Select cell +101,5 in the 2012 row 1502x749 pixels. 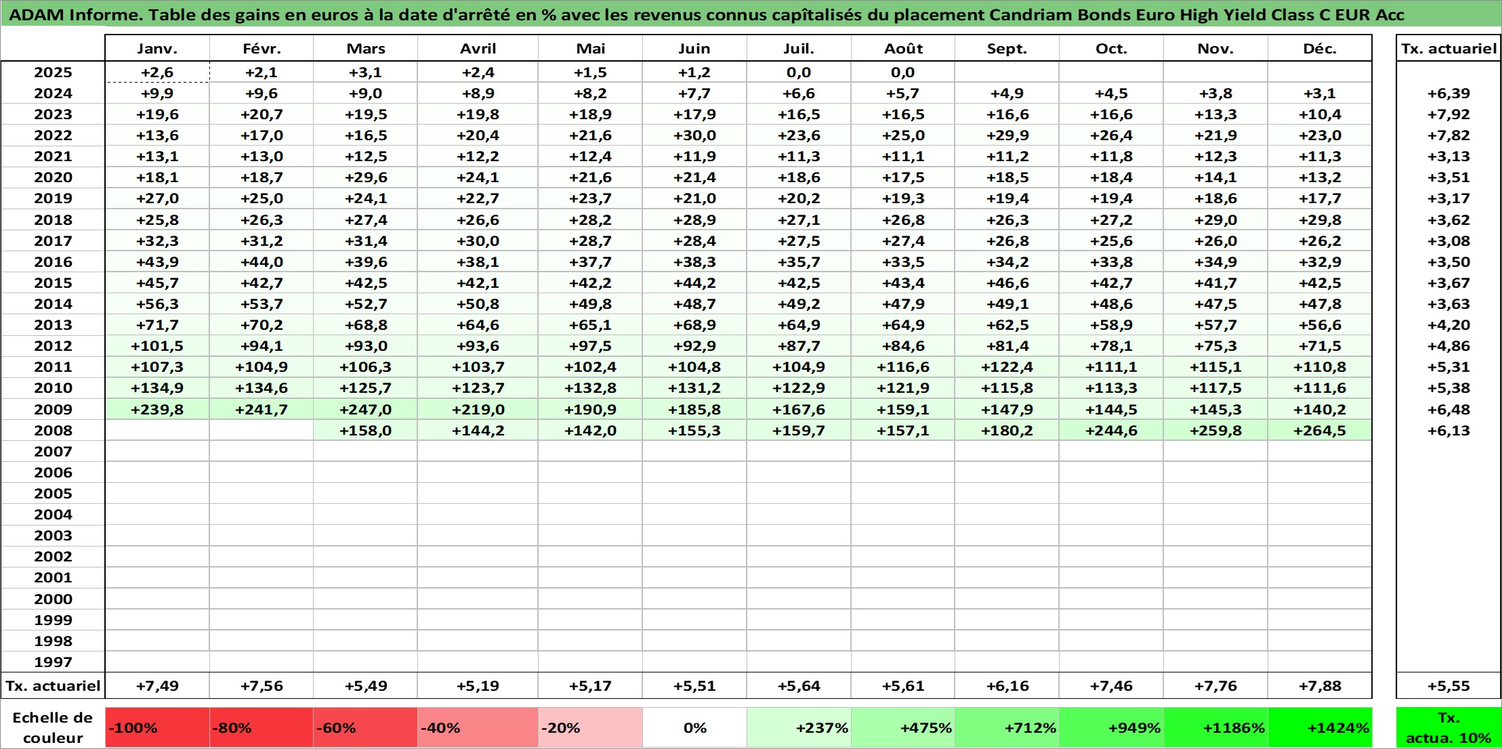click(157, 346)
